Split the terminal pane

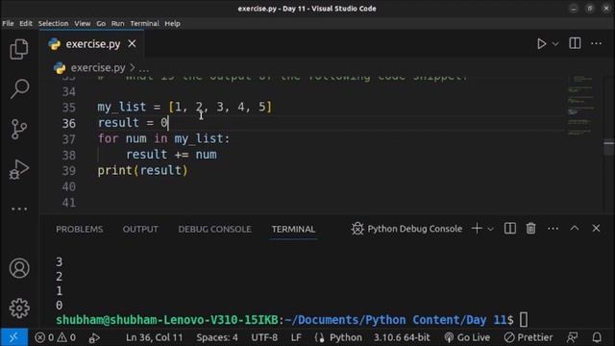510,229
